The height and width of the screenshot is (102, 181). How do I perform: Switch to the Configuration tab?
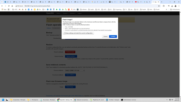(x=56, y=28)
